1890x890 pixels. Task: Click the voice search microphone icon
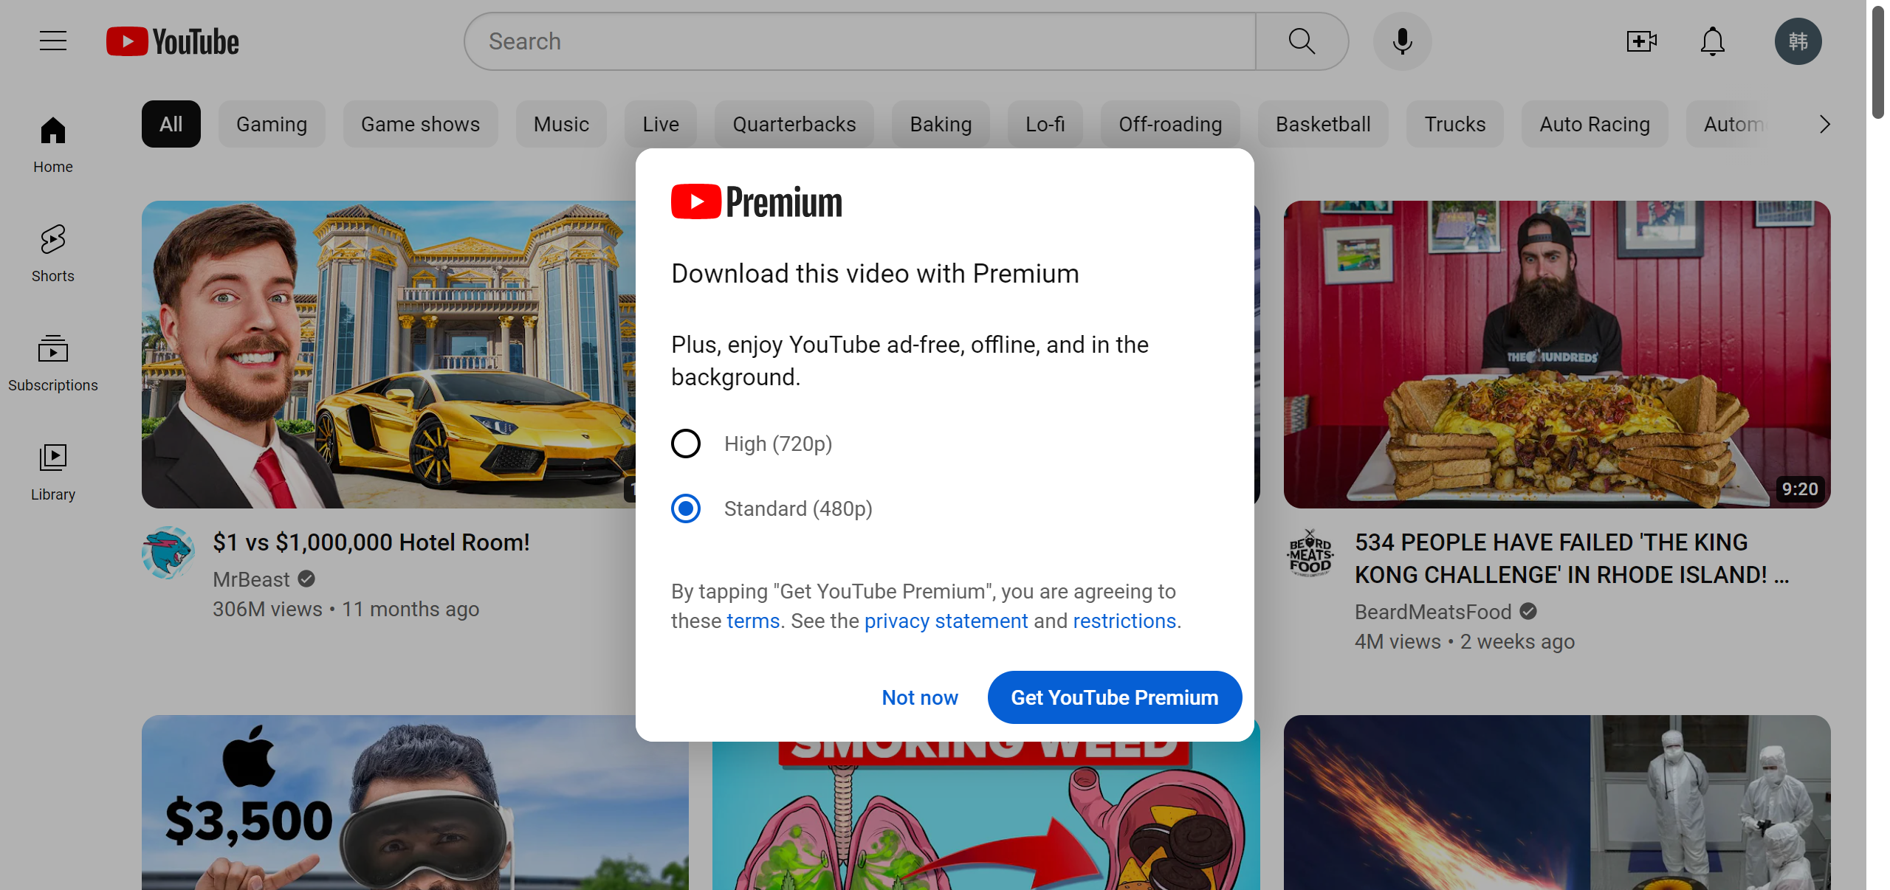[x=1401, y=41]
